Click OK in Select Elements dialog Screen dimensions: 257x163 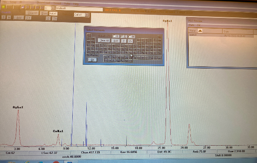92,60
